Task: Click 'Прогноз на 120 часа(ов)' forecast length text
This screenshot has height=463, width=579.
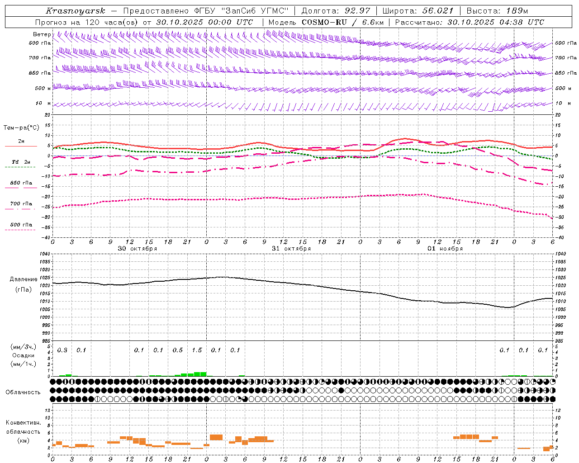Action: (87, 22)
